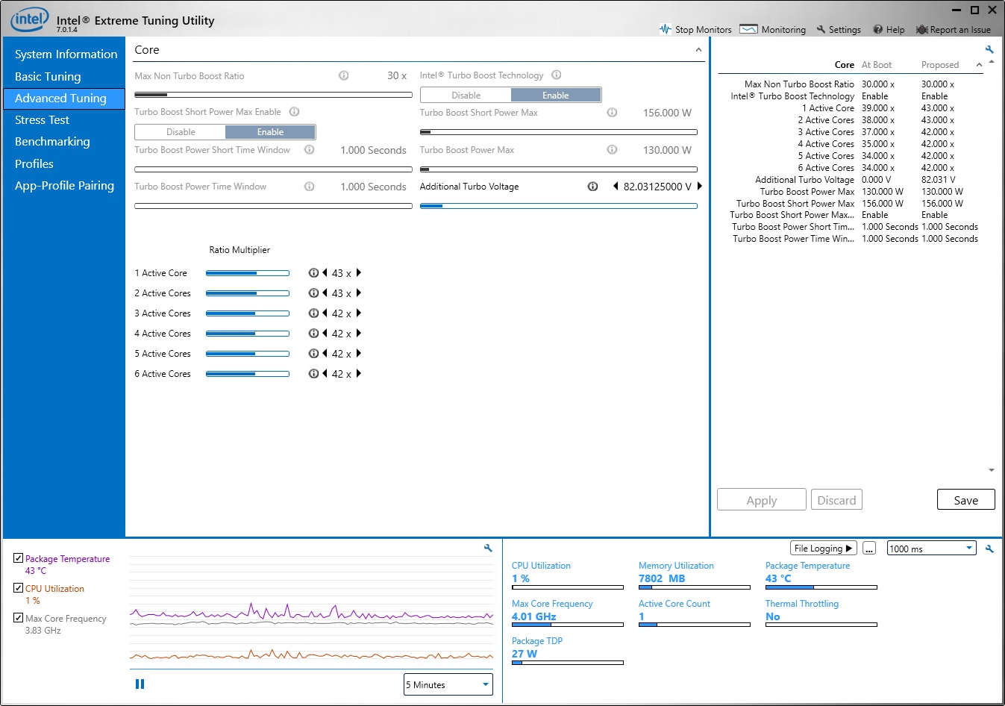Show info for 1 Active Core ratio
Viewport: 1005px width, 706px height.
(x=313, y=273)
